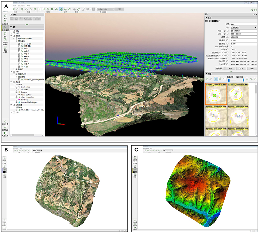The width and height of the screenshot is (259, 233).
Task: Pick the brush tool in the toolbar
Action: pos(84,9)
